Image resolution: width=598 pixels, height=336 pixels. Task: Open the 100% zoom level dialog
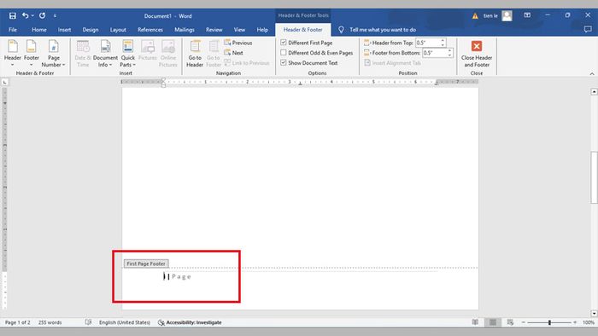pos(589,322)
